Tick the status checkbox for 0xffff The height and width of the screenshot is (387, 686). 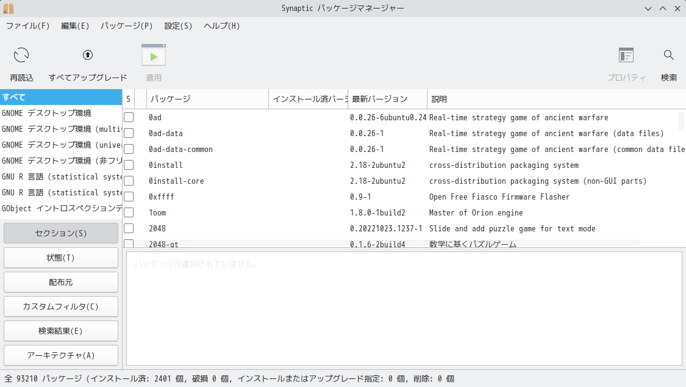tap(129, 197)
